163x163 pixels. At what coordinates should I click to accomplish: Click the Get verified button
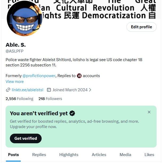pyautogui.click(x=26, y=138)
